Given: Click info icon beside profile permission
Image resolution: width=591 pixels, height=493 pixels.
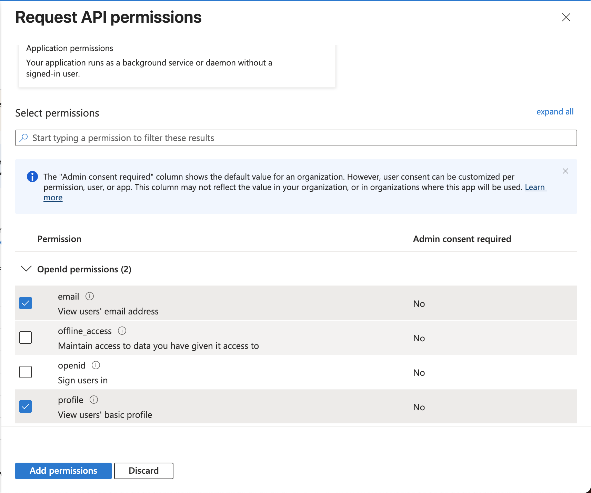Looking at the screenshot, I should 94,400.
